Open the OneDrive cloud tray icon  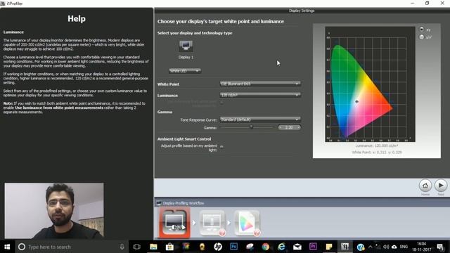coord(394,247)
